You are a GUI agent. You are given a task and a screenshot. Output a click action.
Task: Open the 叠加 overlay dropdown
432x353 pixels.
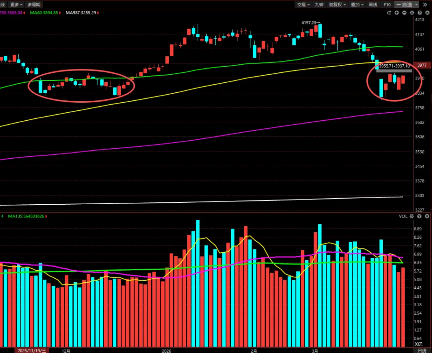[x=357, y=5]
